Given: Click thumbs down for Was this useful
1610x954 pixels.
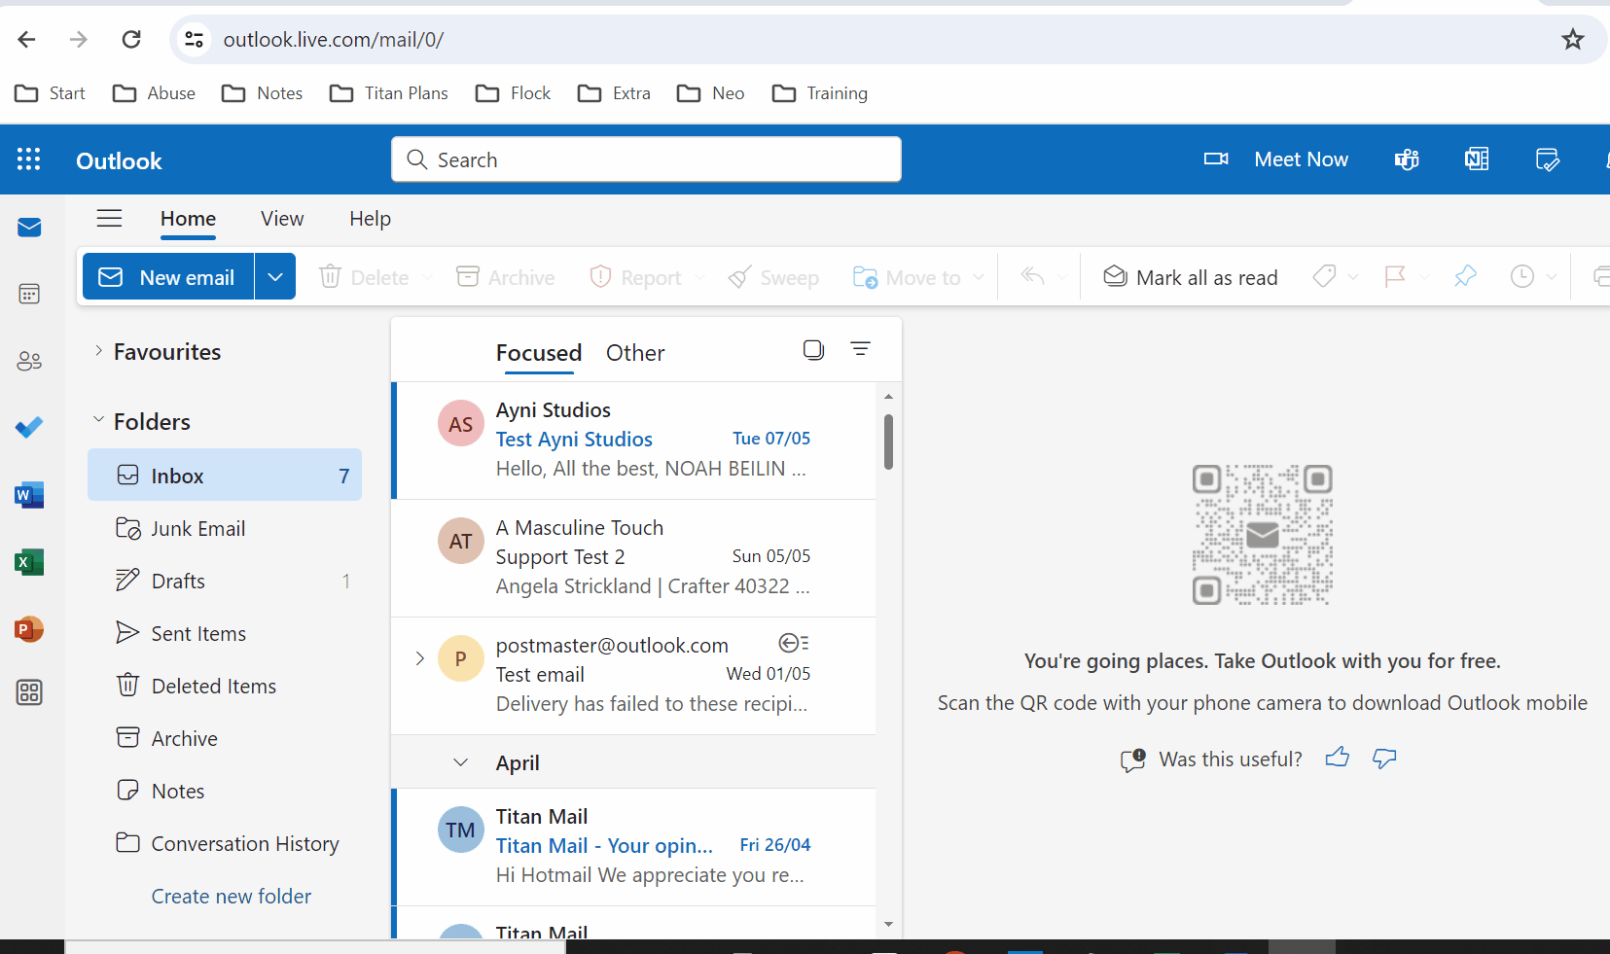Looking at the screenshot, I should click(1384, 758).
